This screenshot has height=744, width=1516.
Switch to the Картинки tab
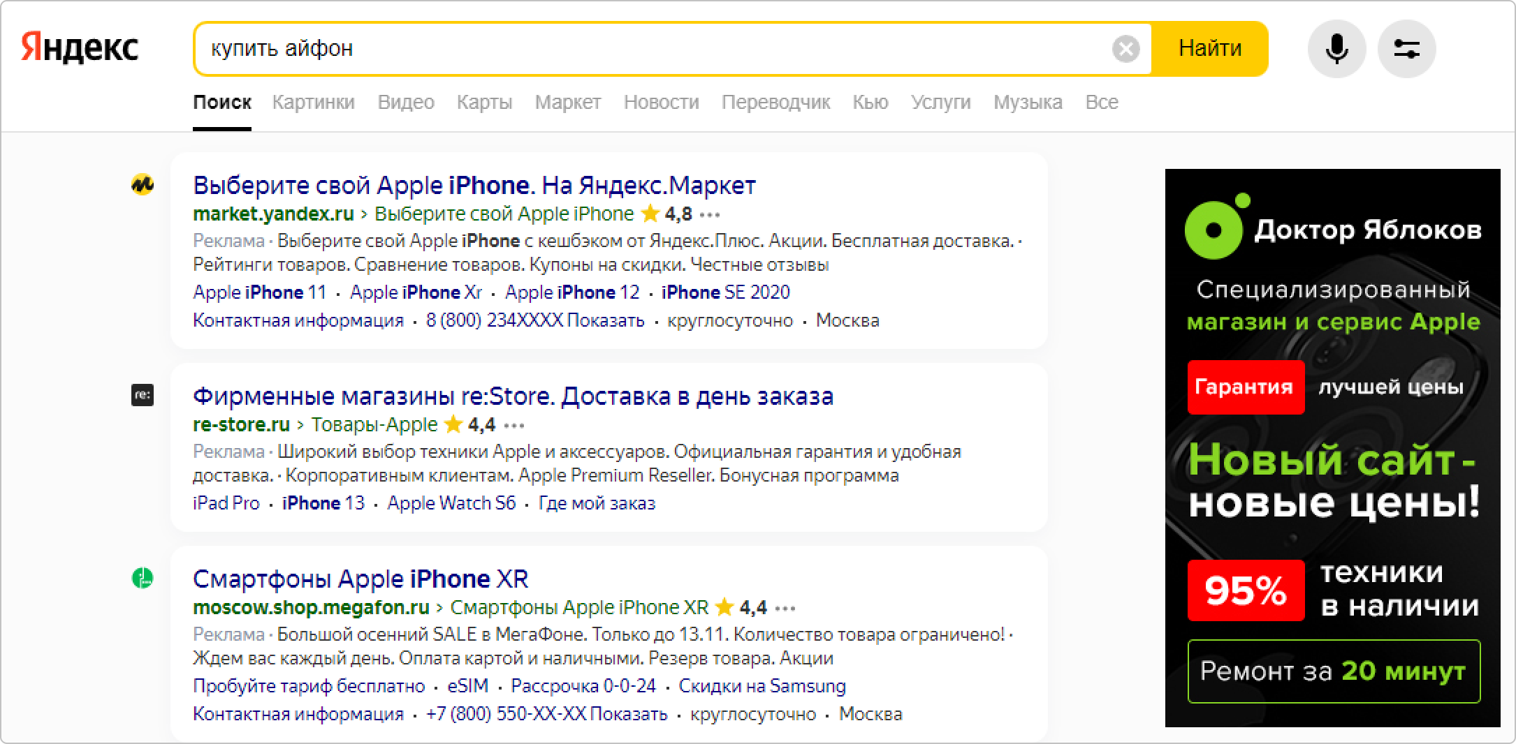click(x=313, y=103)
